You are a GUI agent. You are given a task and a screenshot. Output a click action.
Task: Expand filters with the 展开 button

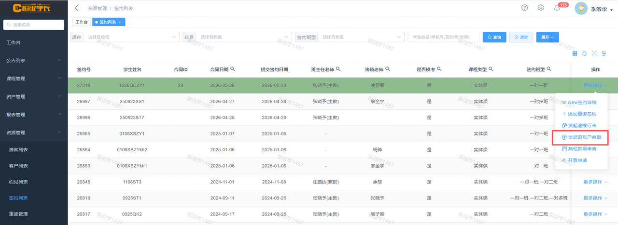tap(548, 37)
